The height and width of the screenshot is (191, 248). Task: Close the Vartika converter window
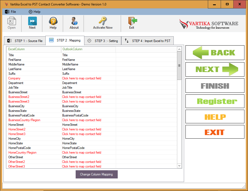tap(240, 4)
